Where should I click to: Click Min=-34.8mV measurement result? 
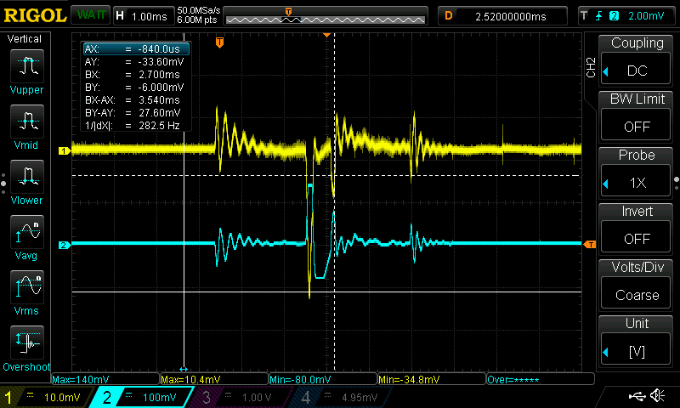pos(432,379)
